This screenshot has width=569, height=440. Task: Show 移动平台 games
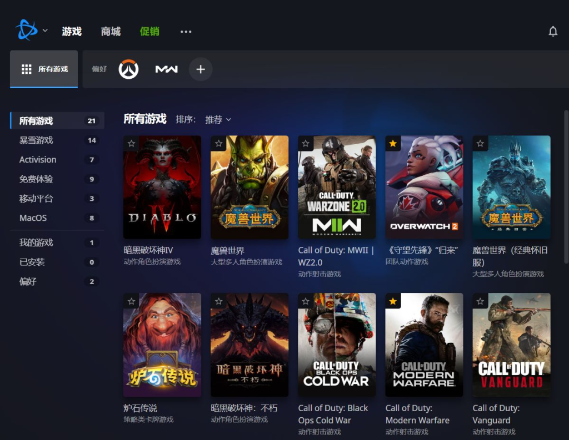pos(57,199)
